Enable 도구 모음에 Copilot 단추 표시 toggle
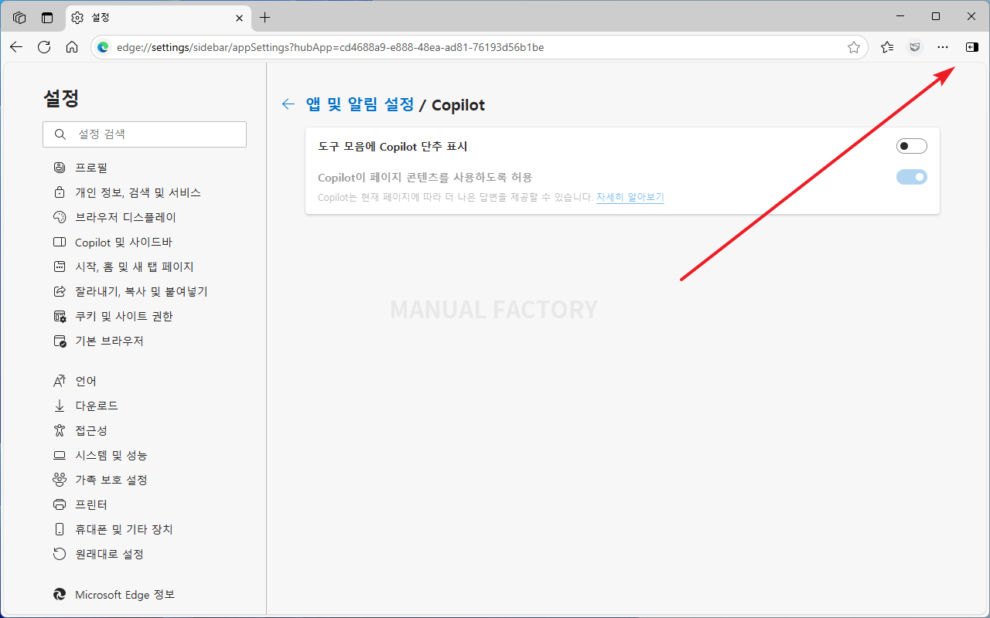Image resolution: width=990 pixels, height=618 pixels. point(911,146)
